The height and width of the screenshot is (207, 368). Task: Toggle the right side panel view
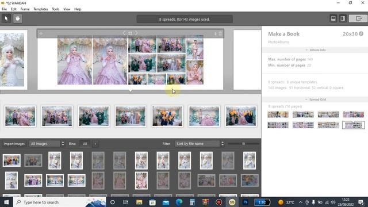343,18
